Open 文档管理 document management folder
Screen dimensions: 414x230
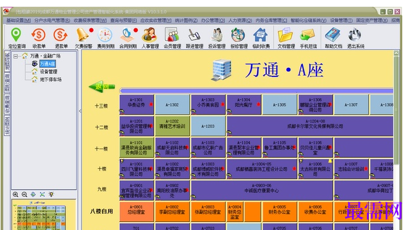286,38
